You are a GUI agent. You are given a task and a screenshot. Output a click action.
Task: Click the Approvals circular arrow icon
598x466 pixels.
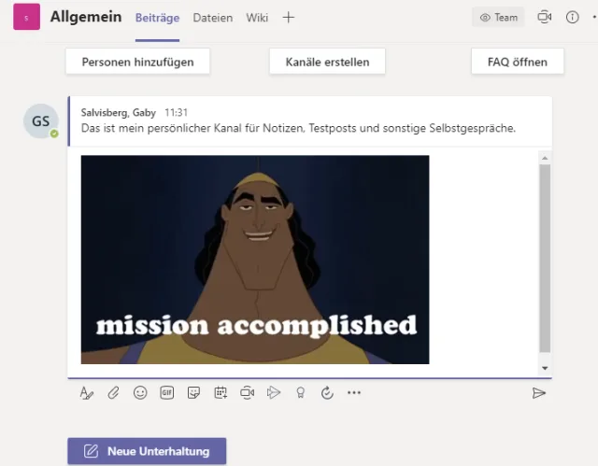tap(327, 392)
